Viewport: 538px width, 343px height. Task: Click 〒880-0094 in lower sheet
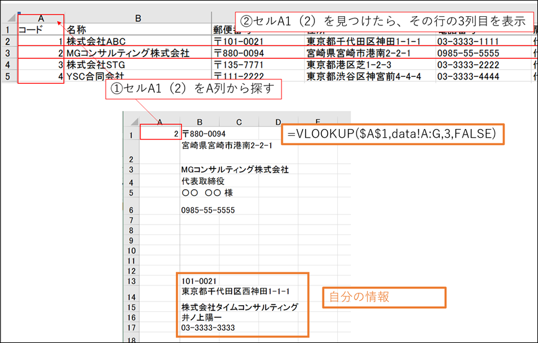204,133
